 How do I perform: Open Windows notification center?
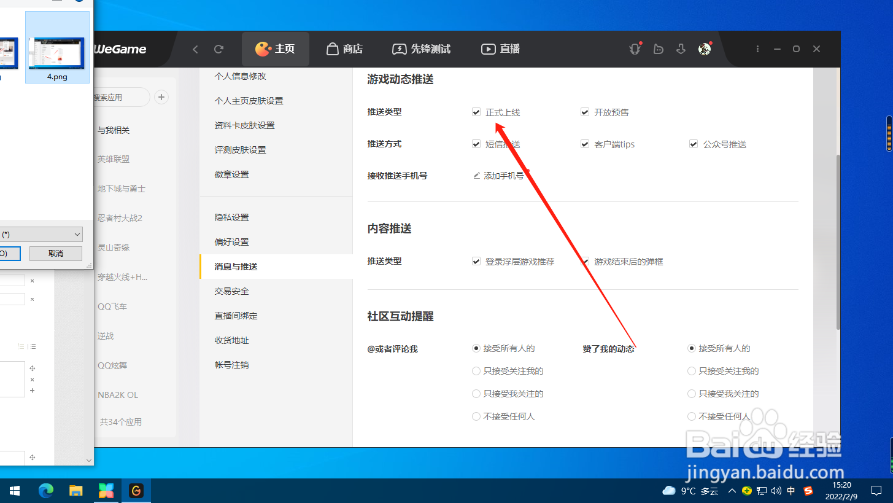(x=876, y=491)
